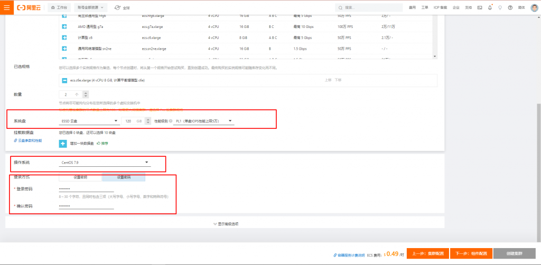This screenshot has width=541, height=265.
Task: Open the 企业 menu
Action: (456, 7)
